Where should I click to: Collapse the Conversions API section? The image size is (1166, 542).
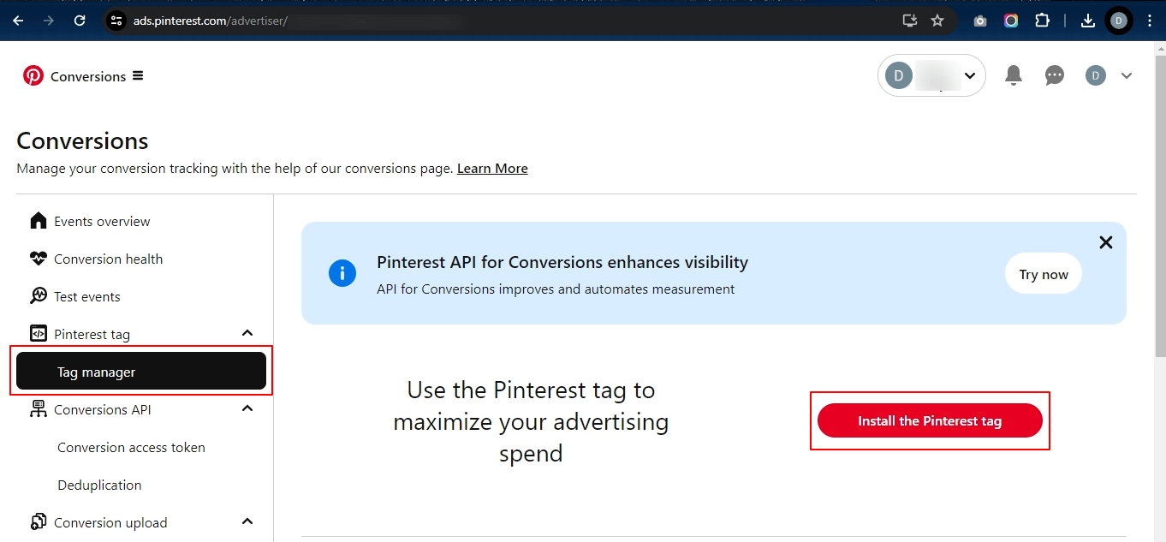[x=247, y=408]
